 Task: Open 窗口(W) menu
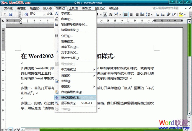100,9
